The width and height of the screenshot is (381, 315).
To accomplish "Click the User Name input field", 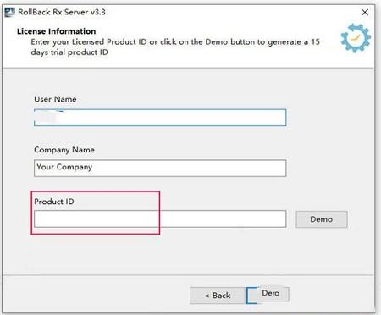I will click(x=160, y=118).
